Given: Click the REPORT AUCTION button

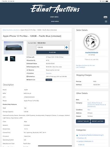Looking at the screenshot, I should point(98,121).
